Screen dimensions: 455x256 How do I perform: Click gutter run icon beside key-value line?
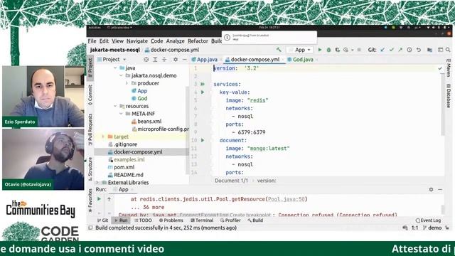pyautogui.click(x=203, y=92)
